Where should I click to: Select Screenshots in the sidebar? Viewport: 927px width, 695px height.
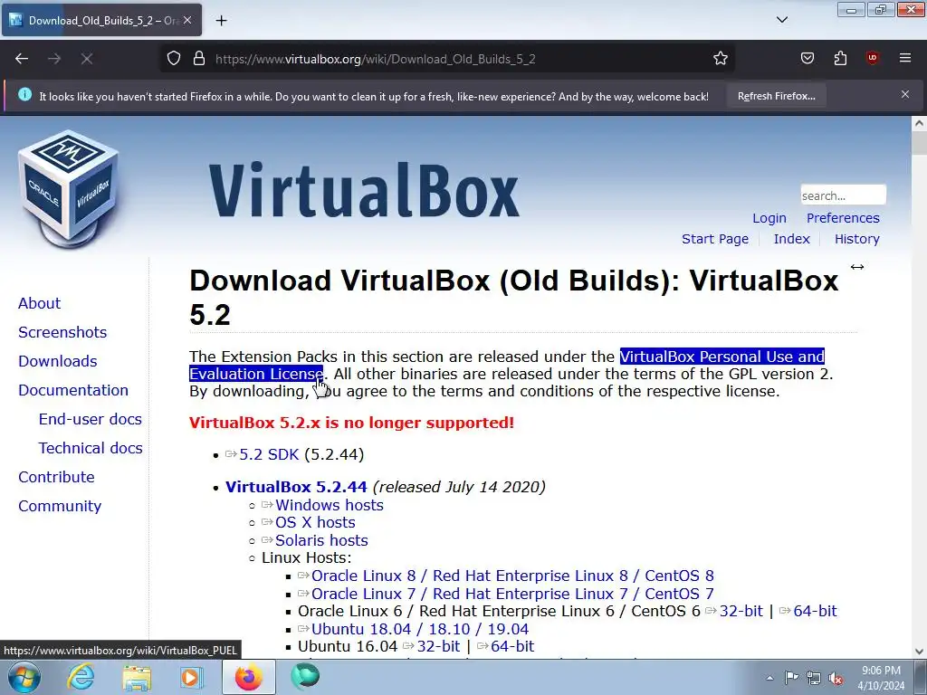pos(62,332)
